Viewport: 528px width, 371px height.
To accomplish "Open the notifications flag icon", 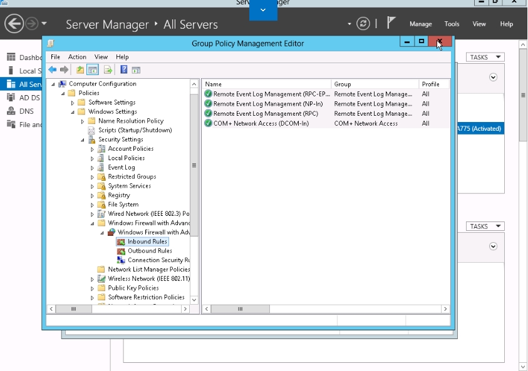I will coord(391,24).
